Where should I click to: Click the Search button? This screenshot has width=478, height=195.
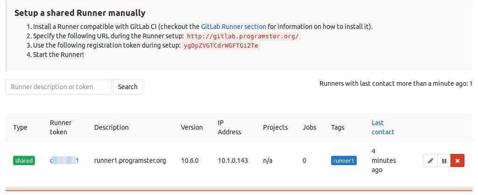pyautogui.click(x=128, y=87)
